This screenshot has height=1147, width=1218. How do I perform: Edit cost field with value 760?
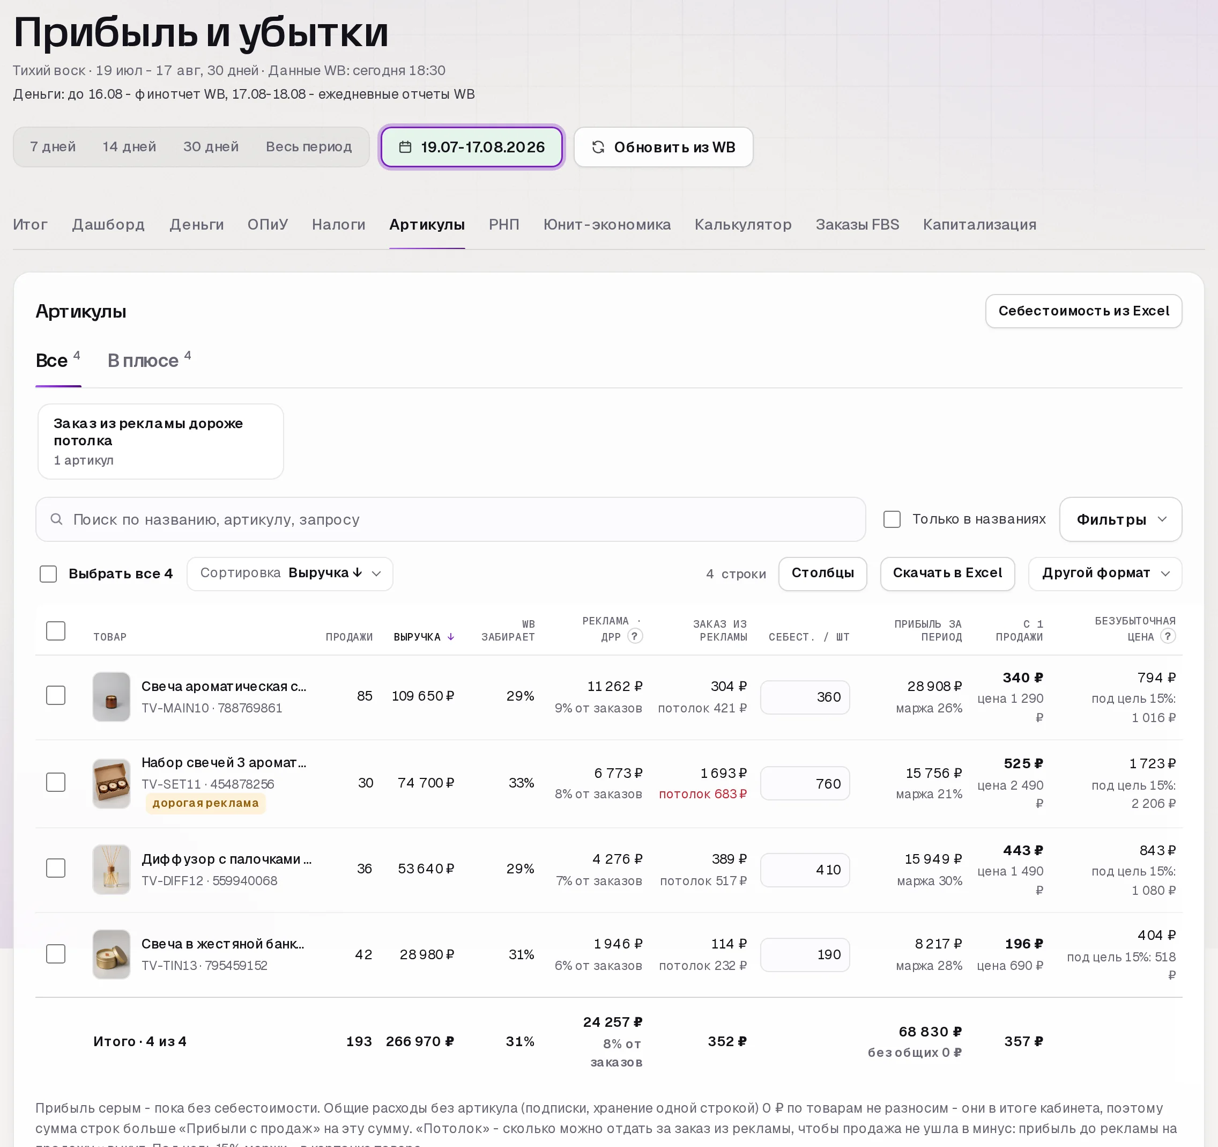805,783
